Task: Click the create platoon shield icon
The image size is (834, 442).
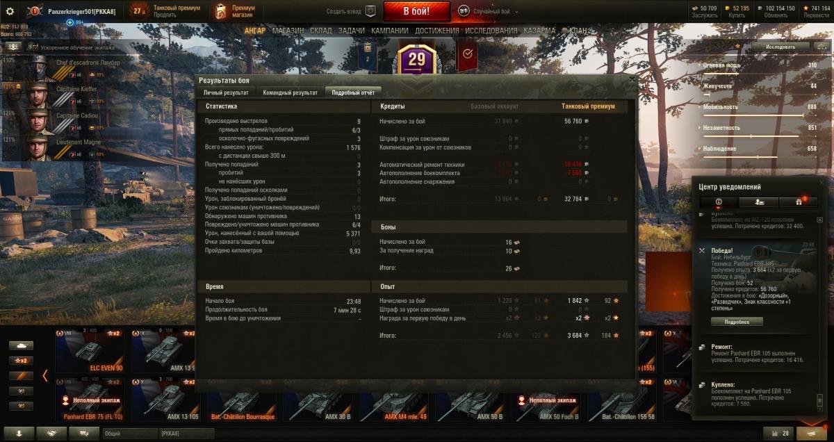Action: tap(370, 11)
